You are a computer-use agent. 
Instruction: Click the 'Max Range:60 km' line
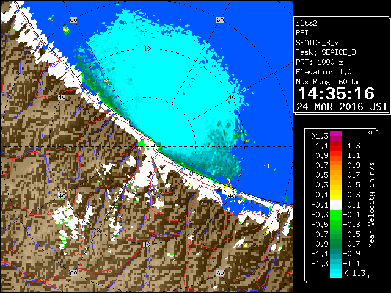tap(327, 82)
